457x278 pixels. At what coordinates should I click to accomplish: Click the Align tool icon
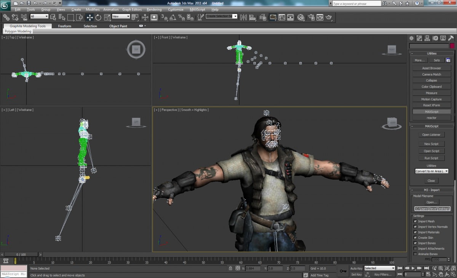point(252,17)
